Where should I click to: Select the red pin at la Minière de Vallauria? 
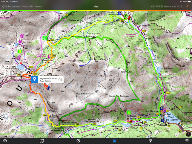[128, 121]
